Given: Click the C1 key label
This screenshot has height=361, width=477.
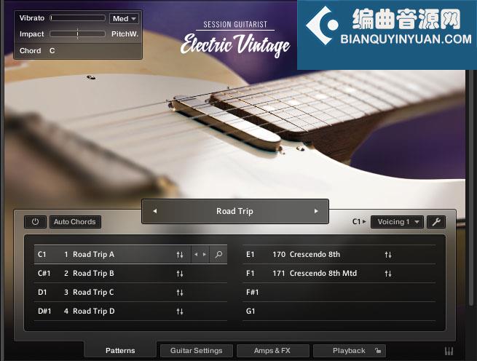Looking at the screenshot, I should (x=42, y=254).
